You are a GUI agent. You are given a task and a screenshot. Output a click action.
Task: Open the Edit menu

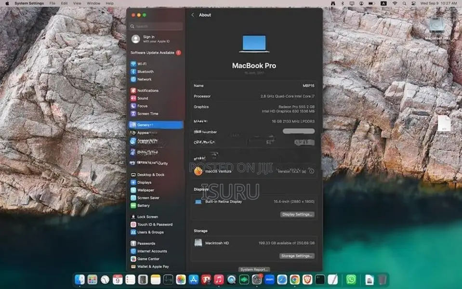coord(64,3)
